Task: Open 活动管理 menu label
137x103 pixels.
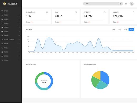Action: 6,23
